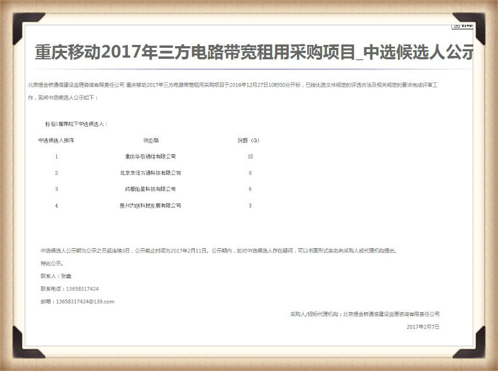Screen dimensions: 498x371
Task: Click rank number 1 in ranking column
Action: pos(56,157)
